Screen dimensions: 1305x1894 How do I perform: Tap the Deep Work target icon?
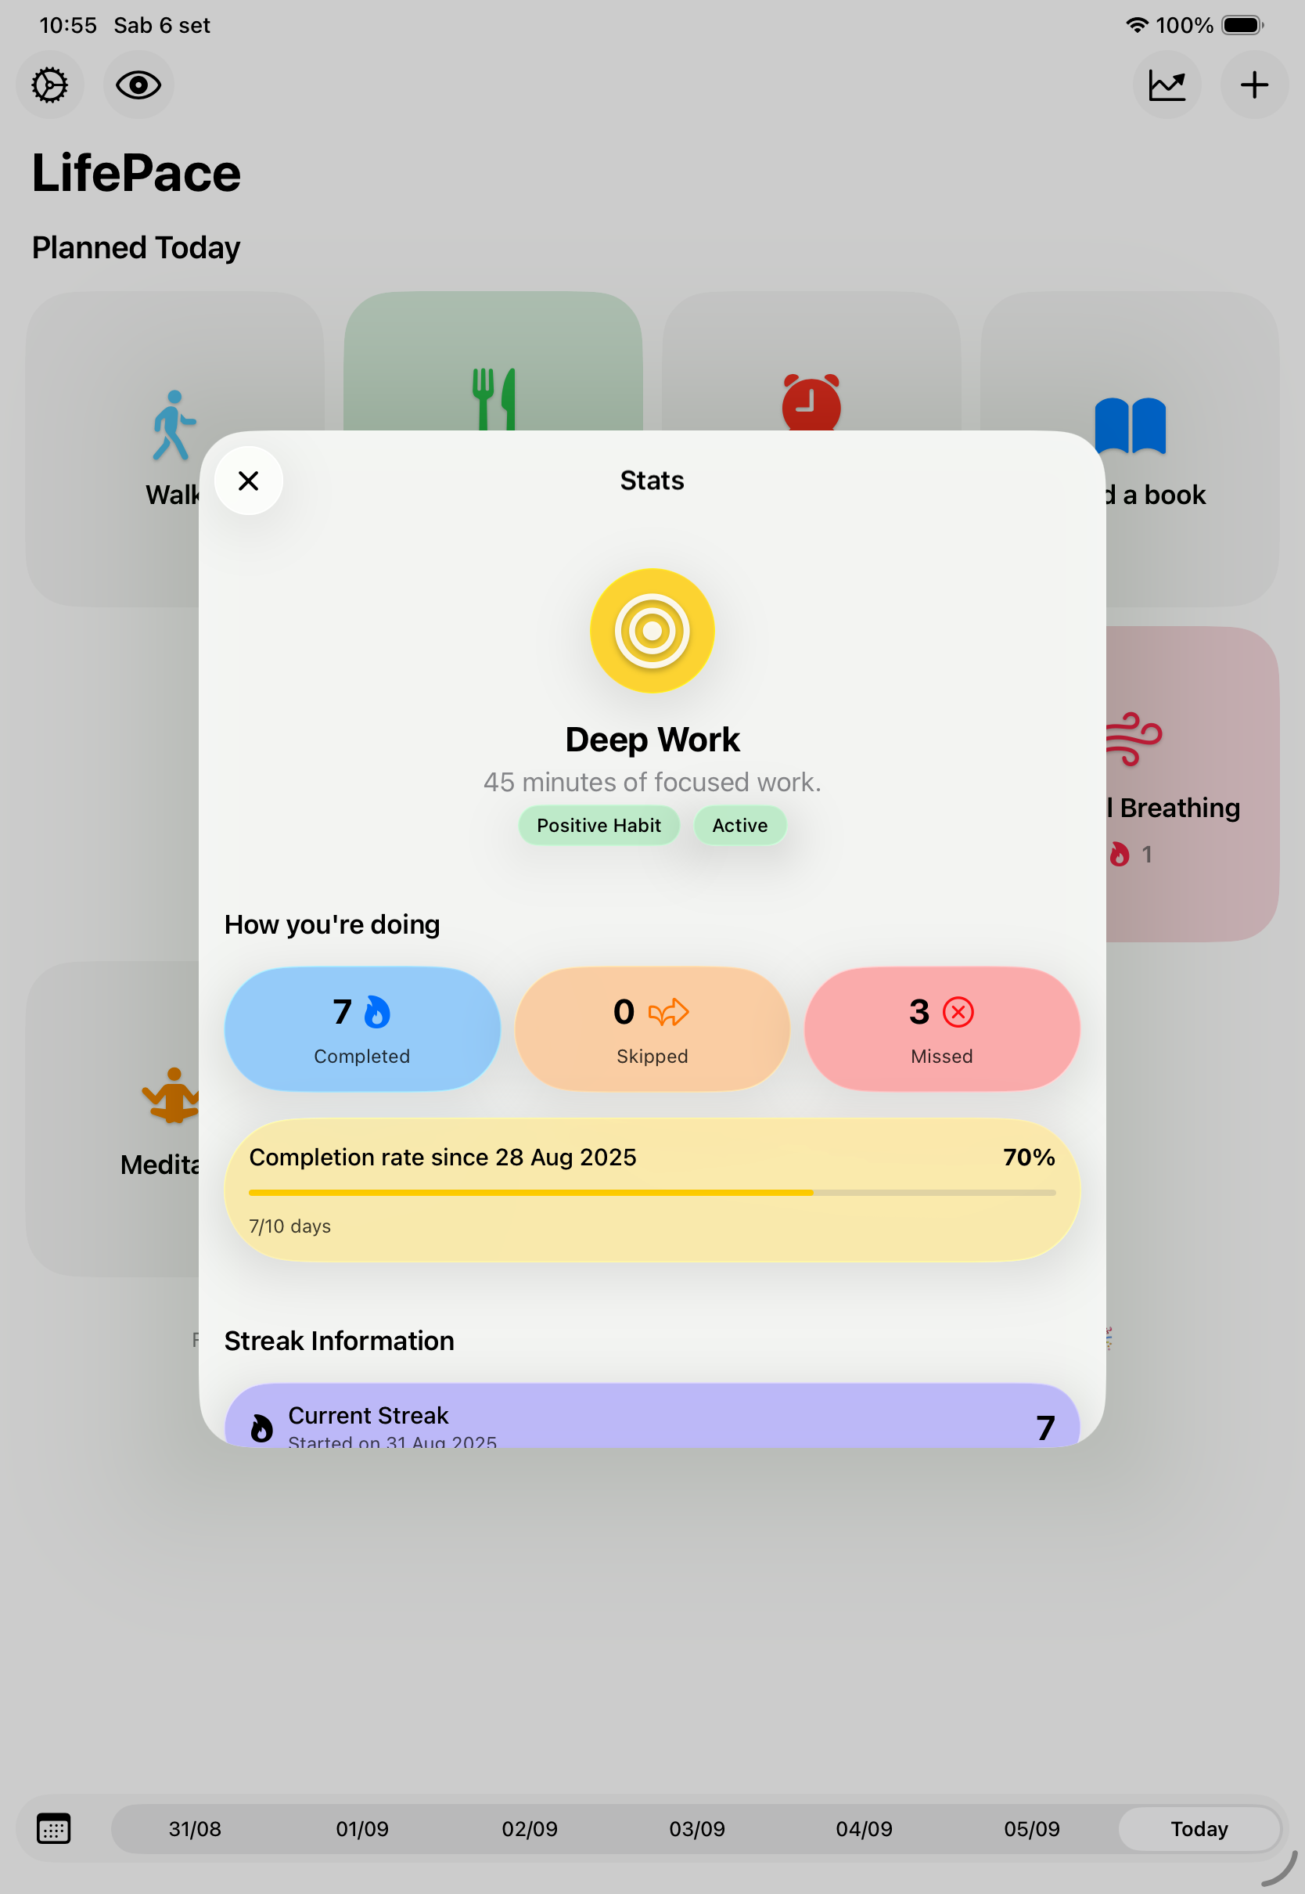coord(652,631)
